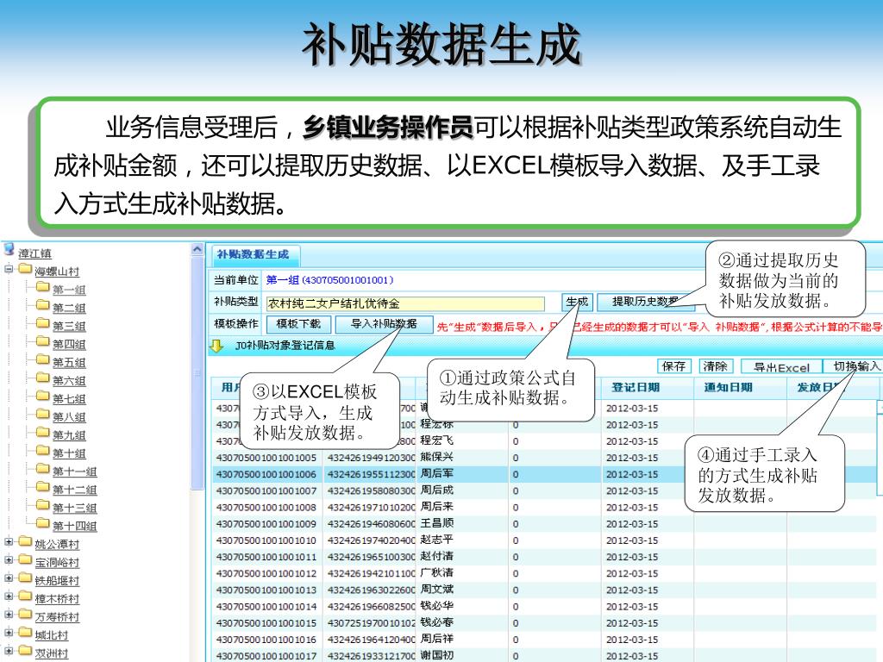This screenshot has height=662, width=883.
Task: Collapse the 海螺山村 tree node
Action: point(9,269)
